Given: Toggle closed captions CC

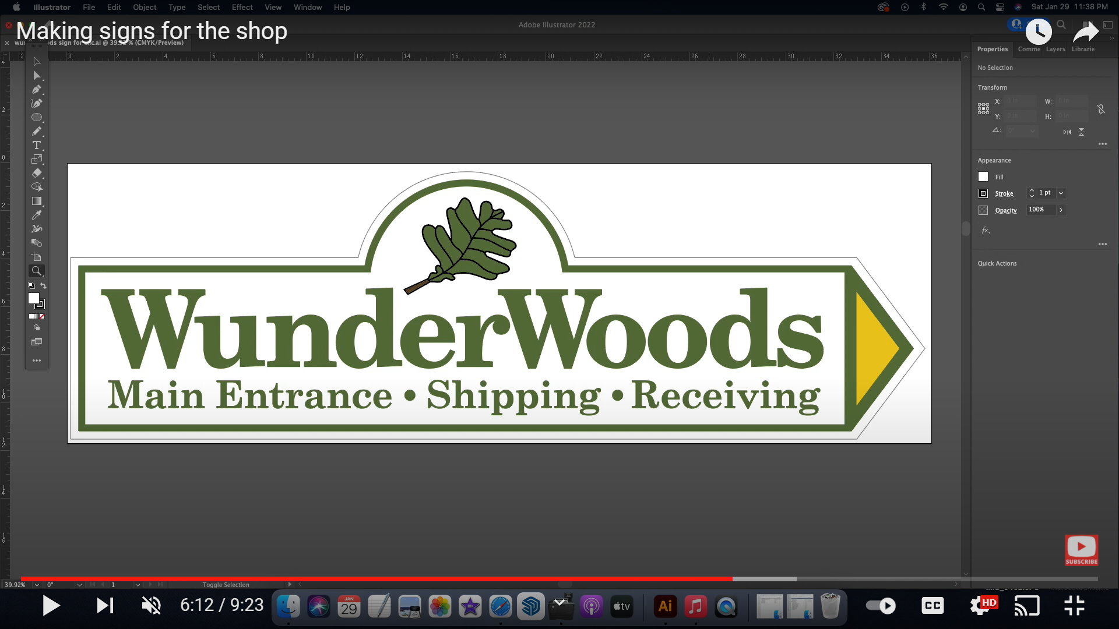Looking at the screenshot, I should [x=933, y=606].
